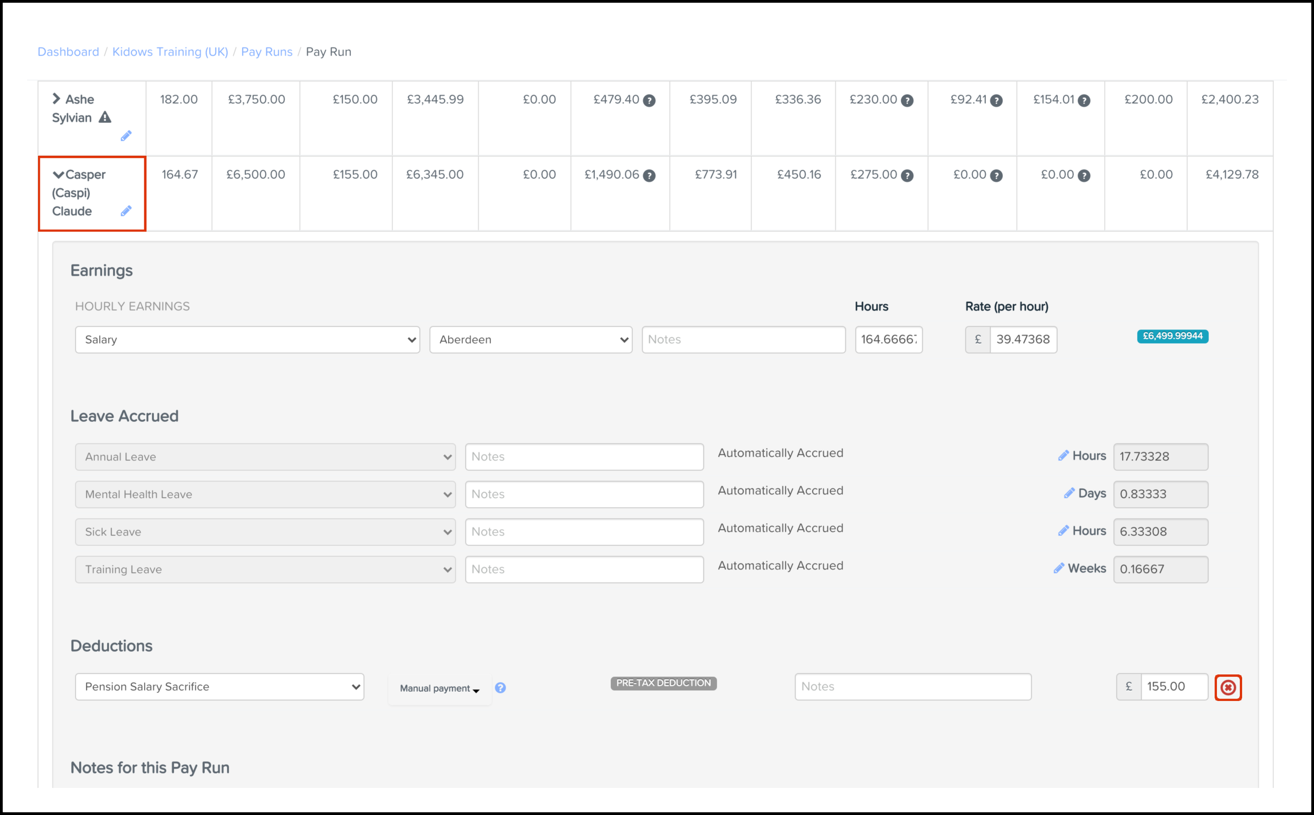Click the hourly earnings Notes field
This screenshot has width=1314, height=815.
pos(743,340)
